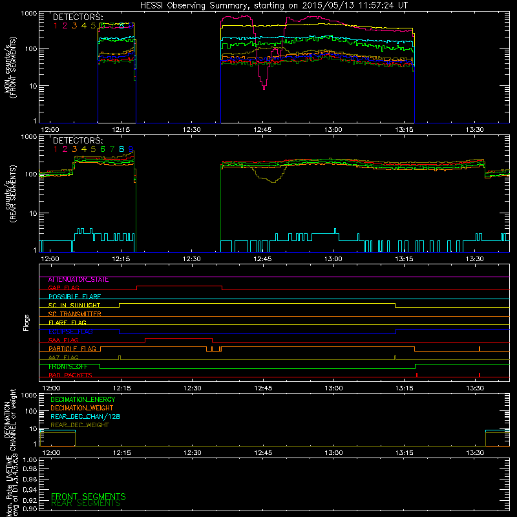
Task: Select the 'DECIMATION_WEIGHT' legend entry
Action: [x=82, y=408]
